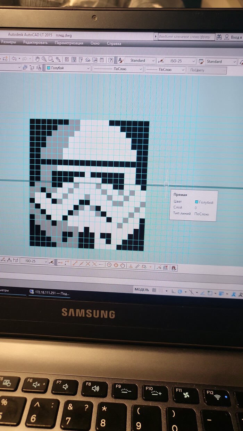Click the blue Голубой color swatch in toolbar
This screenshot has height=431, width=243.
(49, 68)
